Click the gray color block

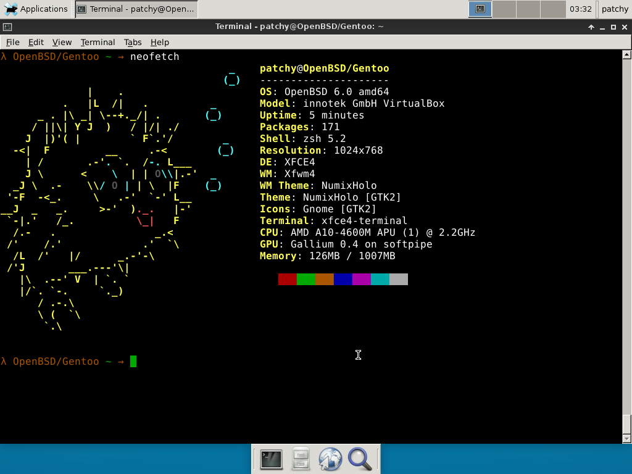coord(399,280)
